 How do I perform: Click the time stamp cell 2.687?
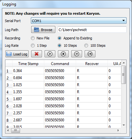tap(28, 120)
